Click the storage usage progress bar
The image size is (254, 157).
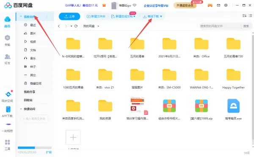[x=35, y=148]
